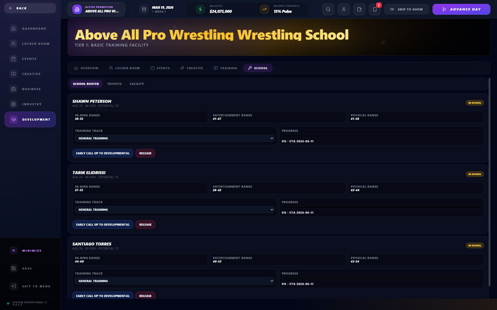Call up Tarik Elidrissi to developmental early
This screenshot has width=497, height=310.
[103, 225]
